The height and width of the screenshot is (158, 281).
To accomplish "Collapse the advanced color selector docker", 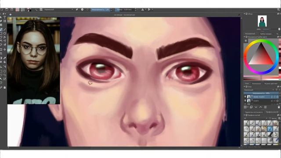I will coord(244,37).
